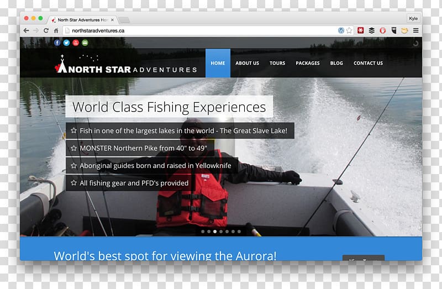Select the last slideshow dot
Image resolution: width=442 pixels, height=289 pixels.
tap(239, 232)
